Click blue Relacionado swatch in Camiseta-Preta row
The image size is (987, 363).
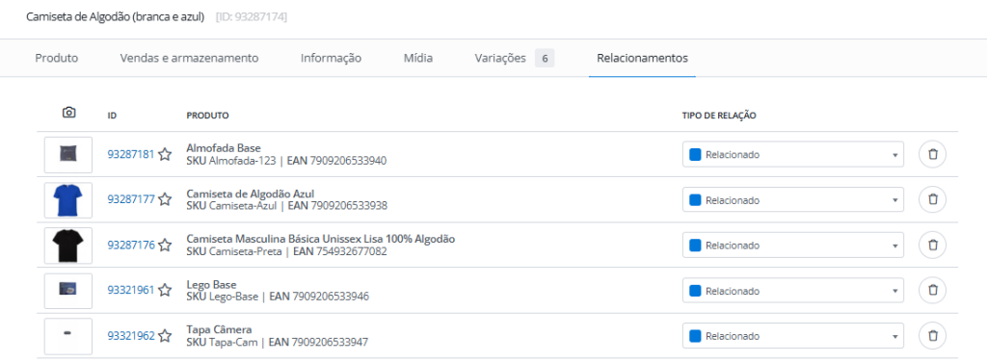[695, 245]
